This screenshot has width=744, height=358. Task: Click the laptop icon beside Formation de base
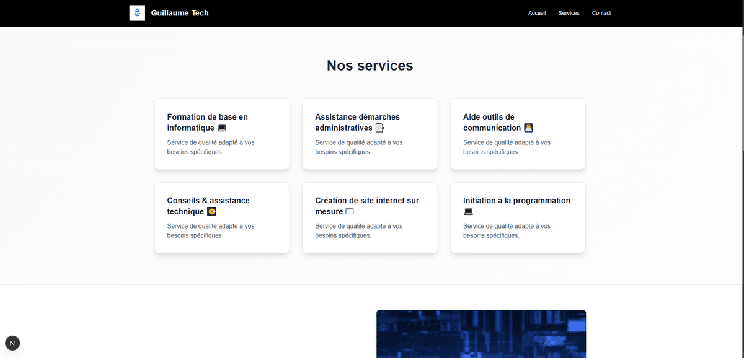(223, 128)
